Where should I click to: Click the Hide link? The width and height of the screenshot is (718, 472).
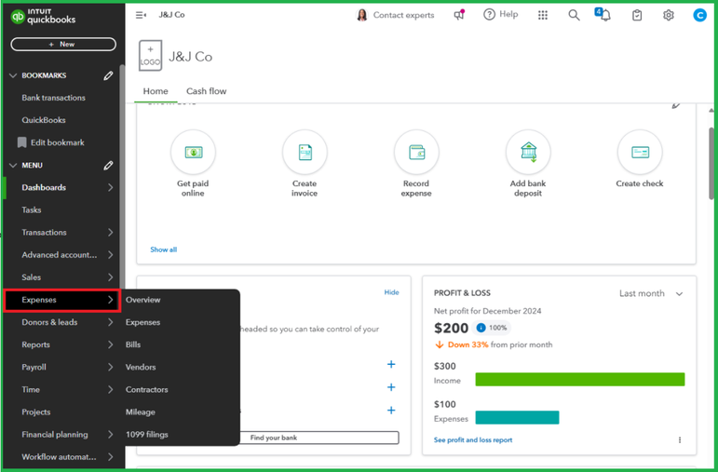[x=391, y=292]
